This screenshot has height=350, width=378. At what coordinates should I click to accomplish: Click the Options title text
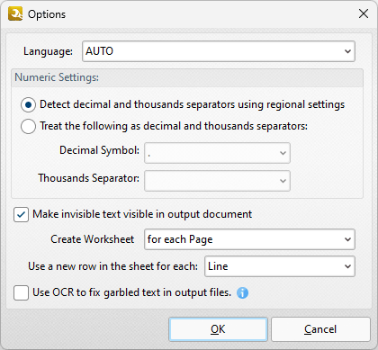(47, 14)
